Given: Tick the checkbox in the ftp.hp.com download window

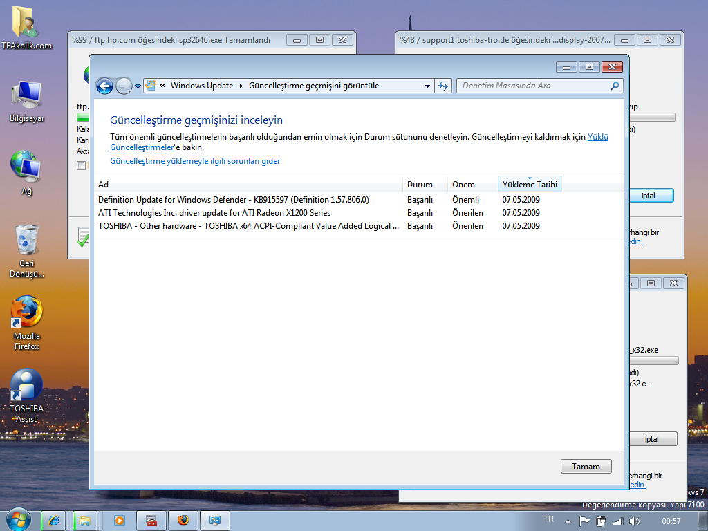Looking at the screenshot, I should pos(82,166).
